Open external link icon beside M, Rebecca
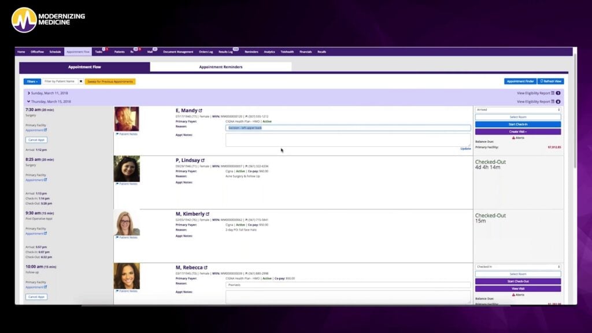Screen dimensions: 592x333 click(206, 268)
